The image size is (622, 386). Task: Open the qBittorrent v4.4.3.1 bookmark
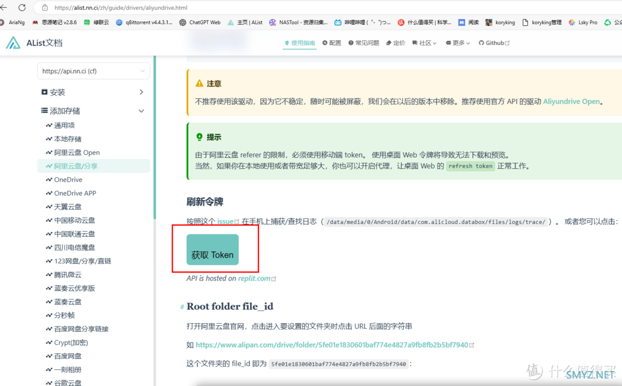click(144, 22)
